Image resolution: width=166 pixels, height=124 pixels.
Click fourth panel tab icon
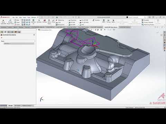pos(12,32)
